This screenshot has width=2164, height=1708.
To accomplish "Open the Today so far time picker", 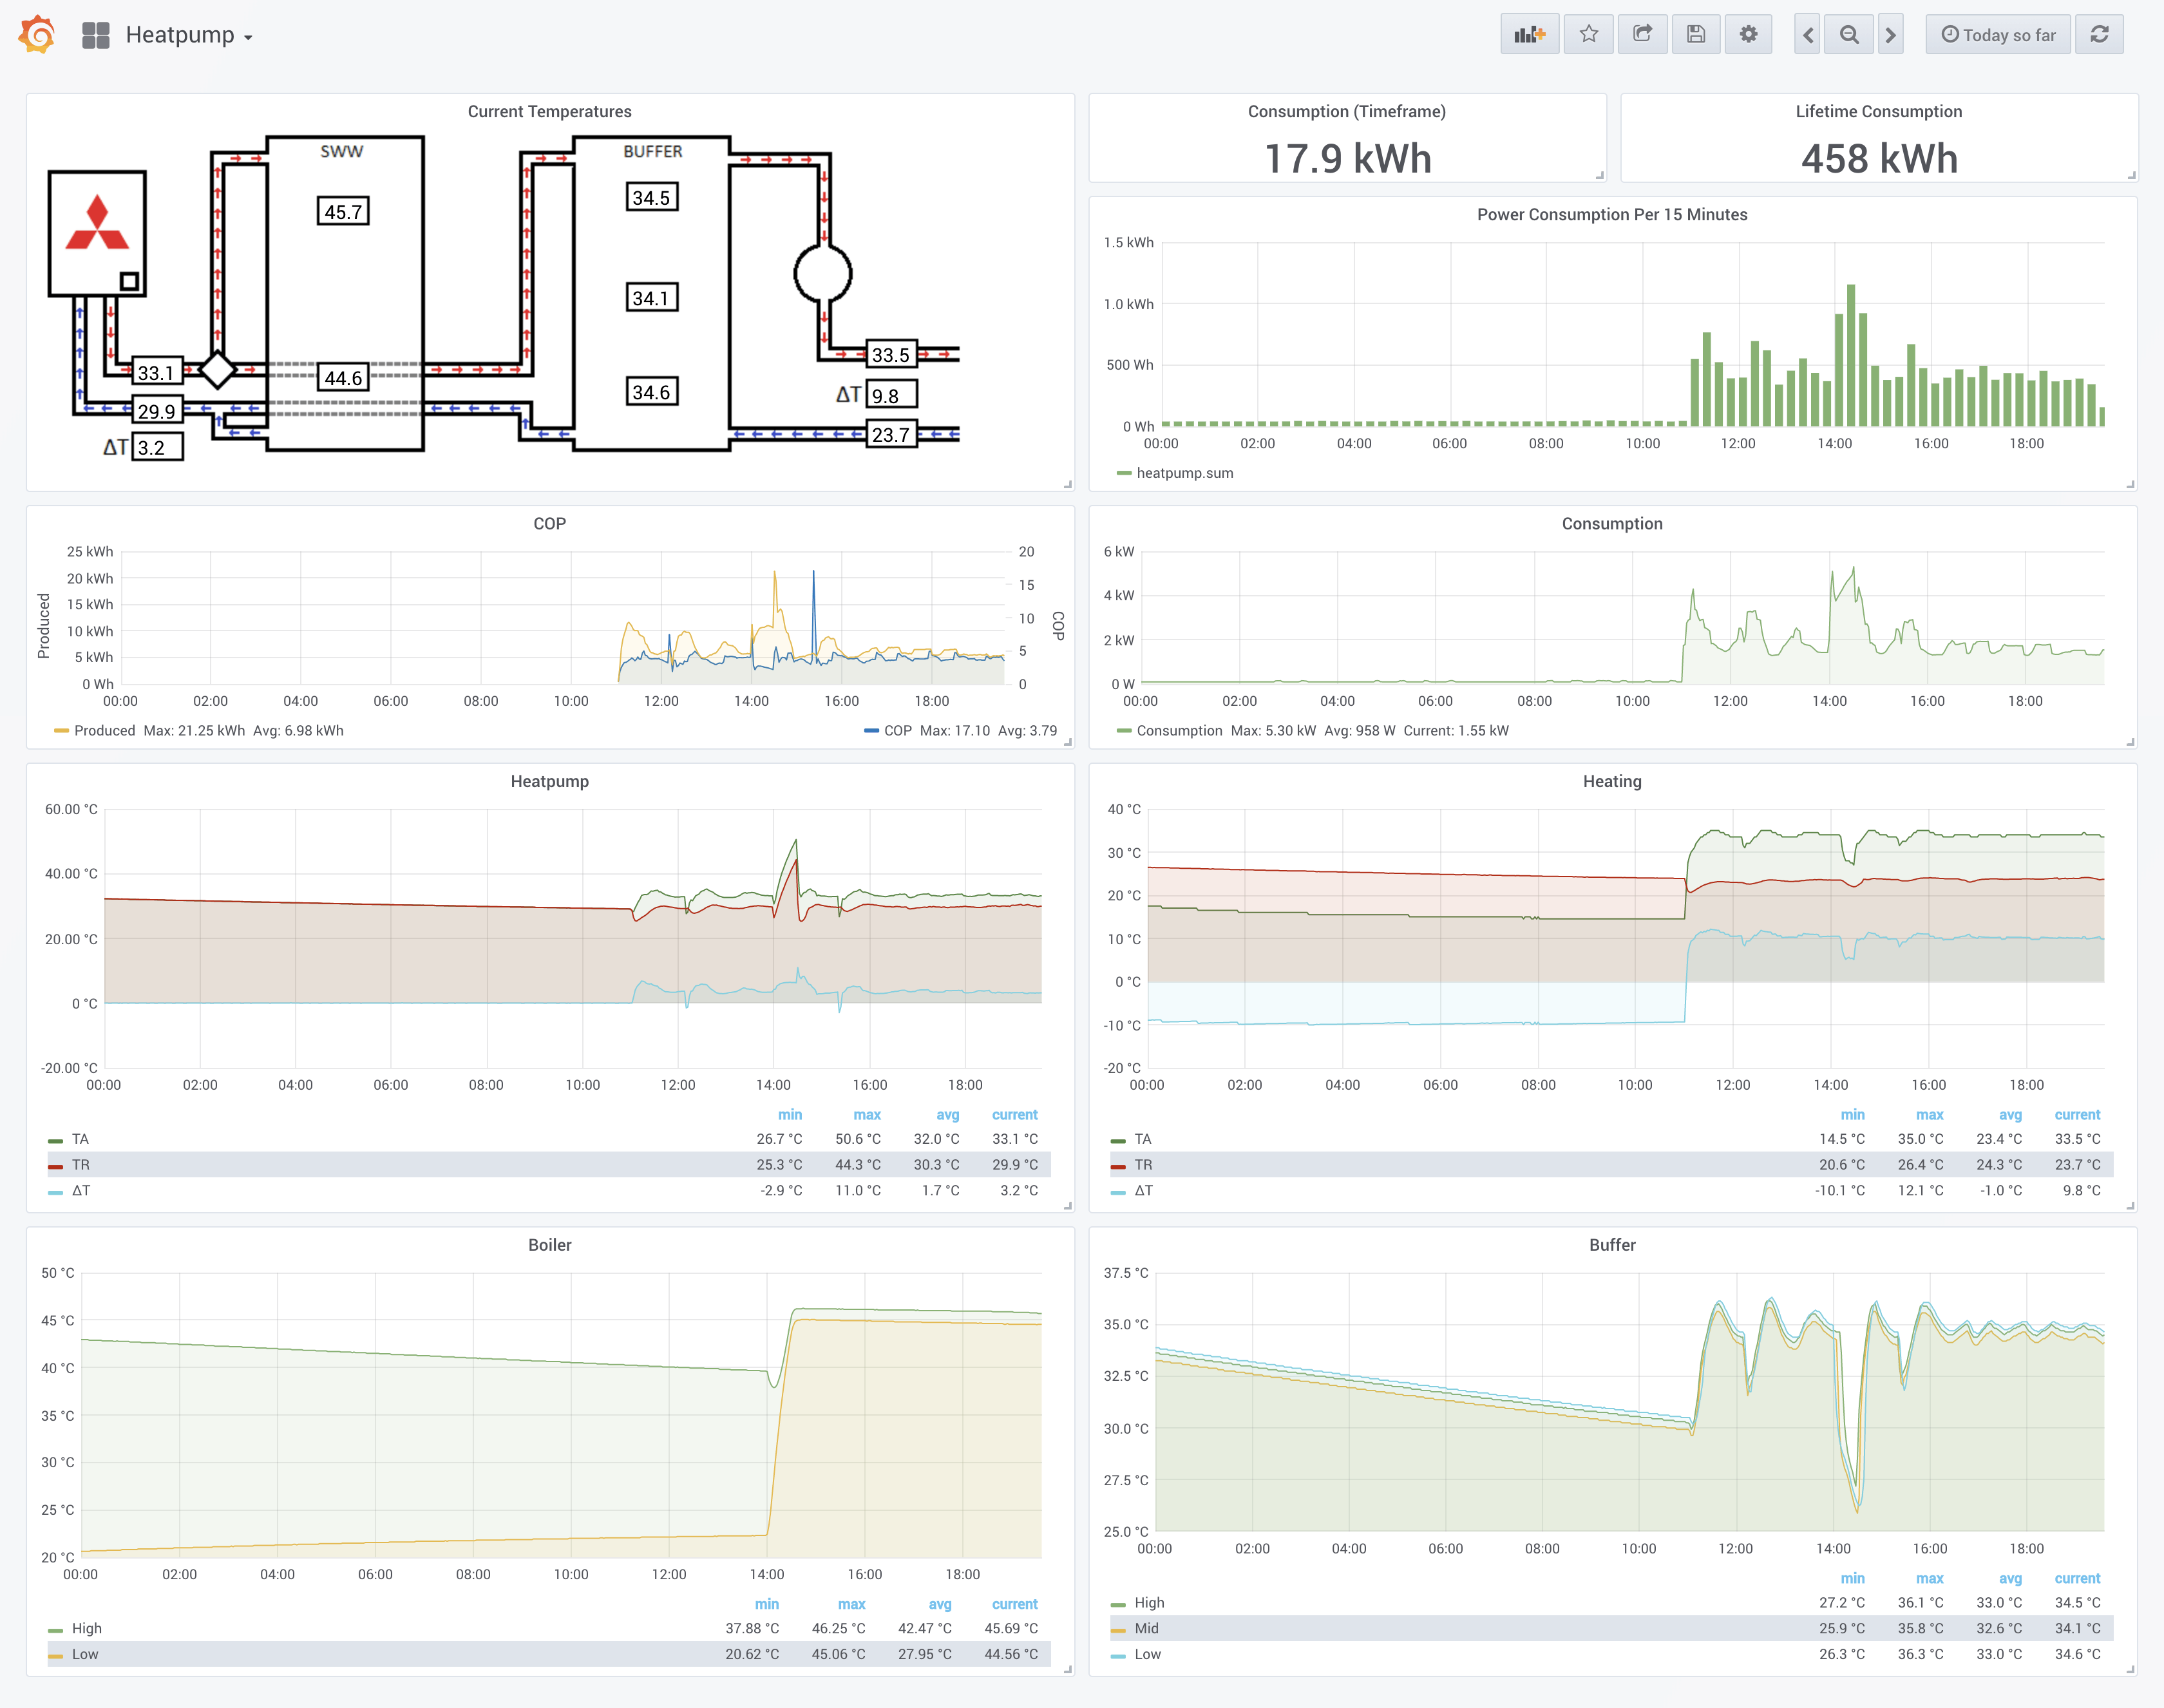I will tap(1998, 35).
